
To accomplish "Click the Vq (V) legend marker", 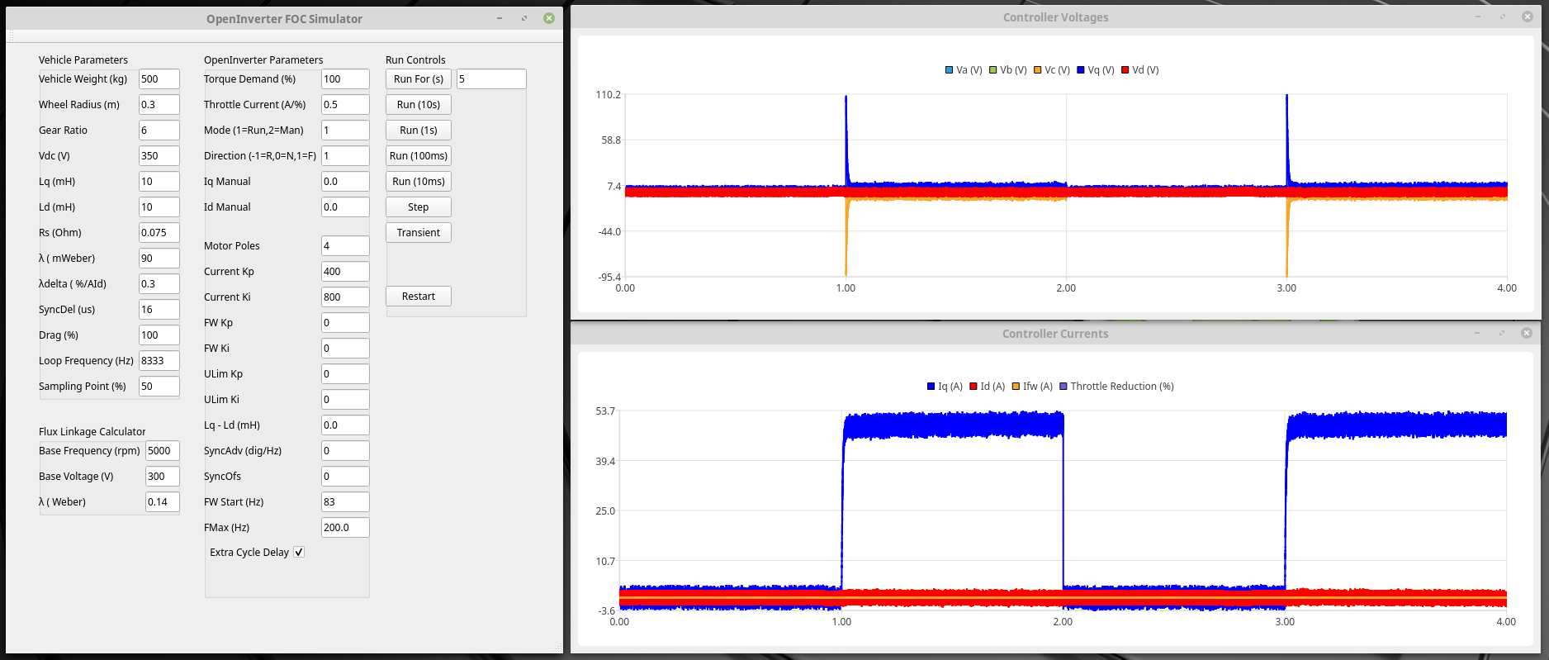I will point(1081,70).
